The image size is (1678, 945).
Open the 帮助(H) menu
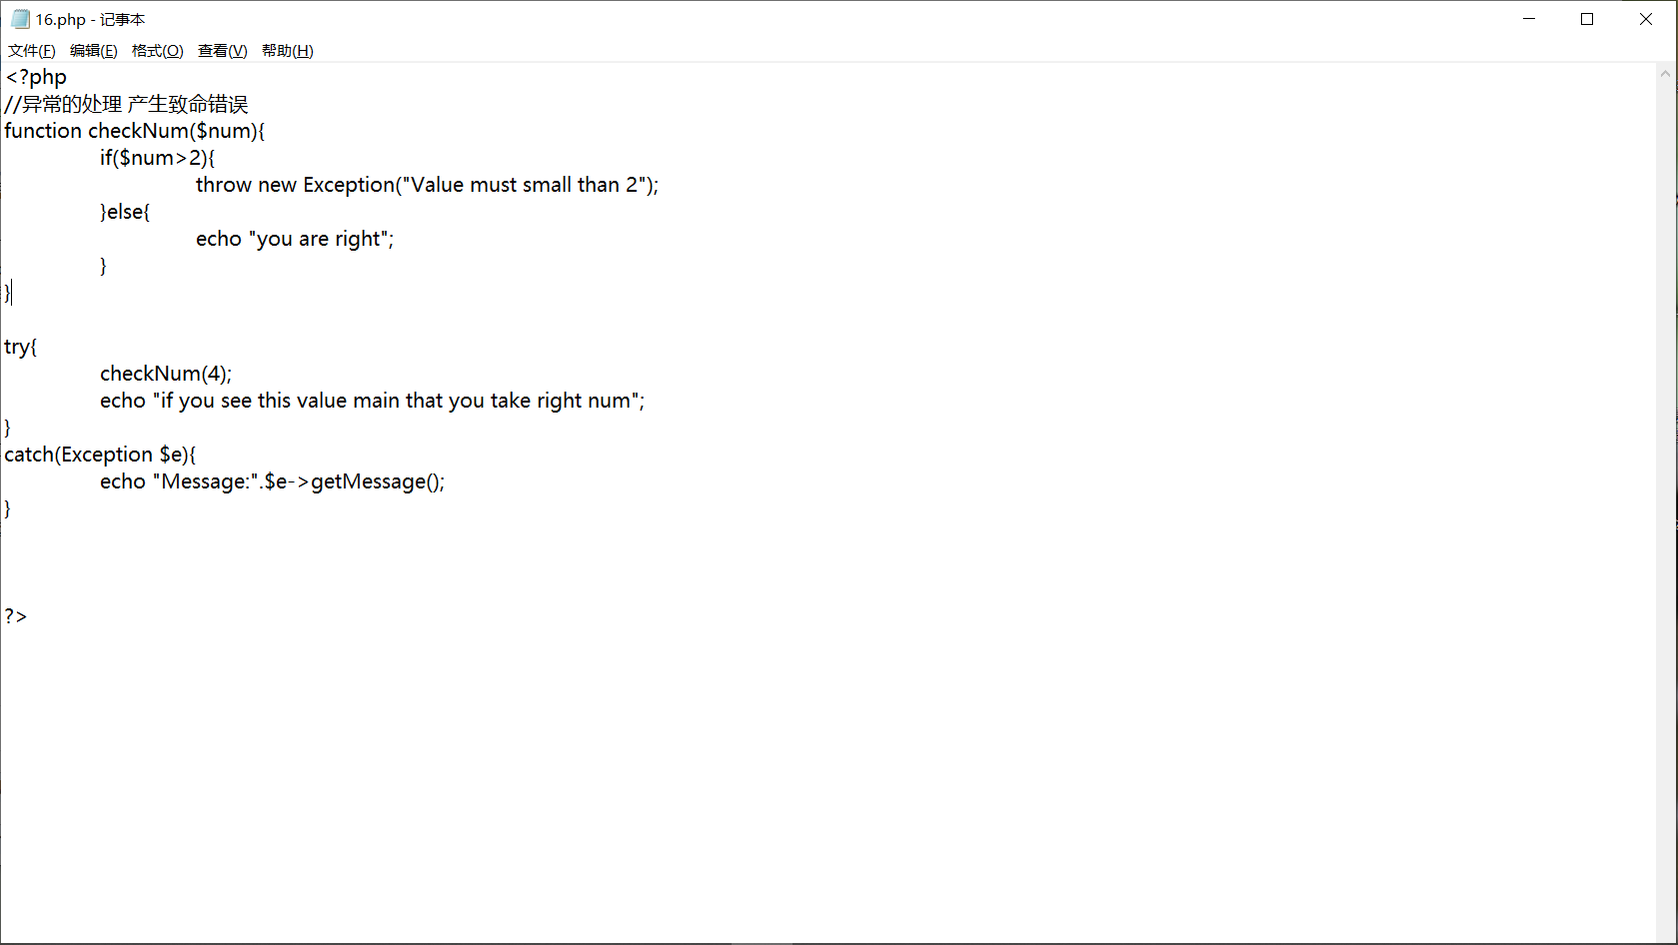[x=288, y=51]
